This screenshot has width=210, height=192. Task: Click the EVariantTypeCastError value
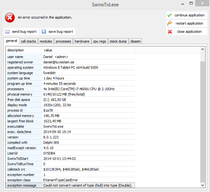(60, 180)
